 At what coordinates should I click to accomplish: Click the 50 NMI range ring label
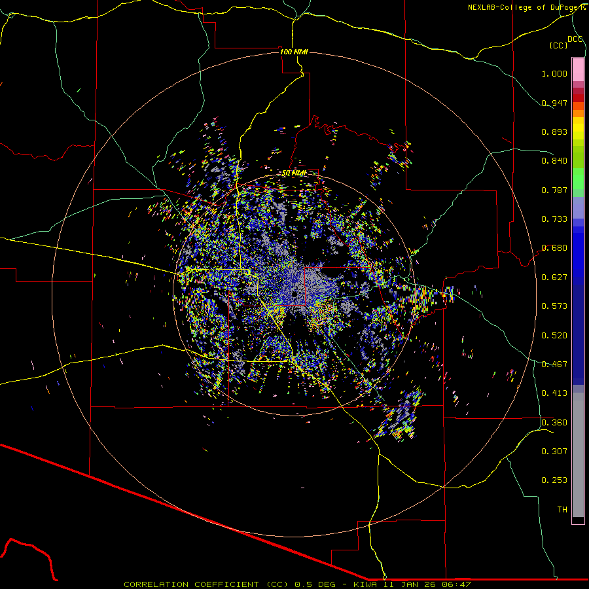(x=294, y=173)
